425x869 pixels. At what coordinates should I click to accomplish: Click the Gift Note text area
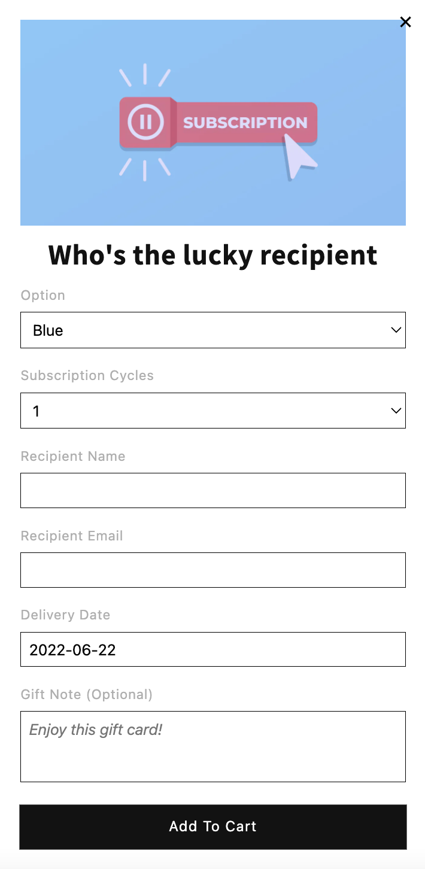tap(212, 746)
